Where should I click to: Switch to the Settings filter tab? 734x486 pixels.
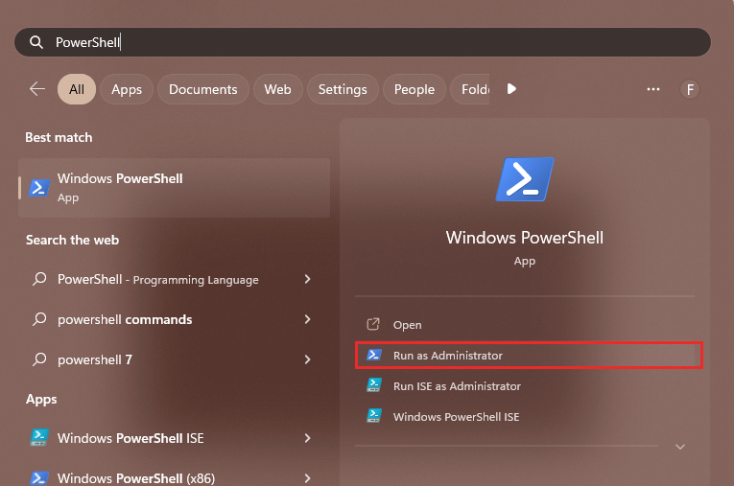click(343, 89)
